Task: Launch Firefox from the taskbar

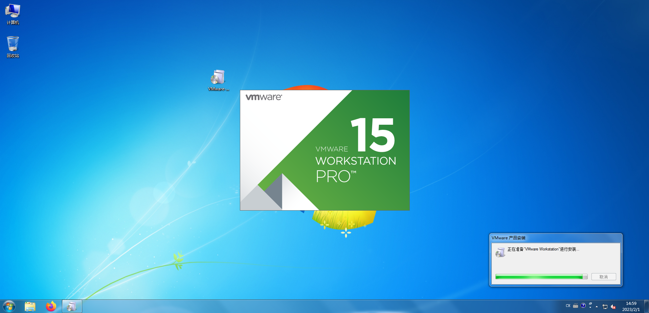Action: point(51,307)
